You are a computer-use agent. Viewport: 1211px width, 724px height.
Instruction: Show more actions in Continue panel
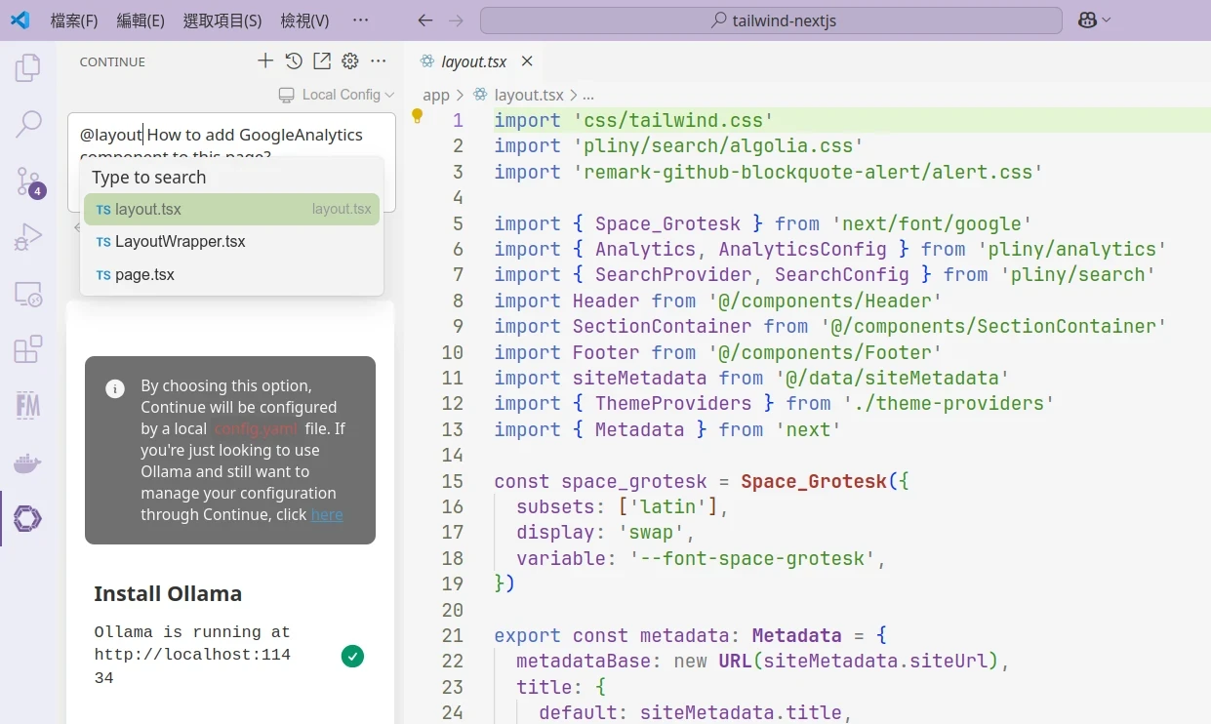[x=379, y=61]
